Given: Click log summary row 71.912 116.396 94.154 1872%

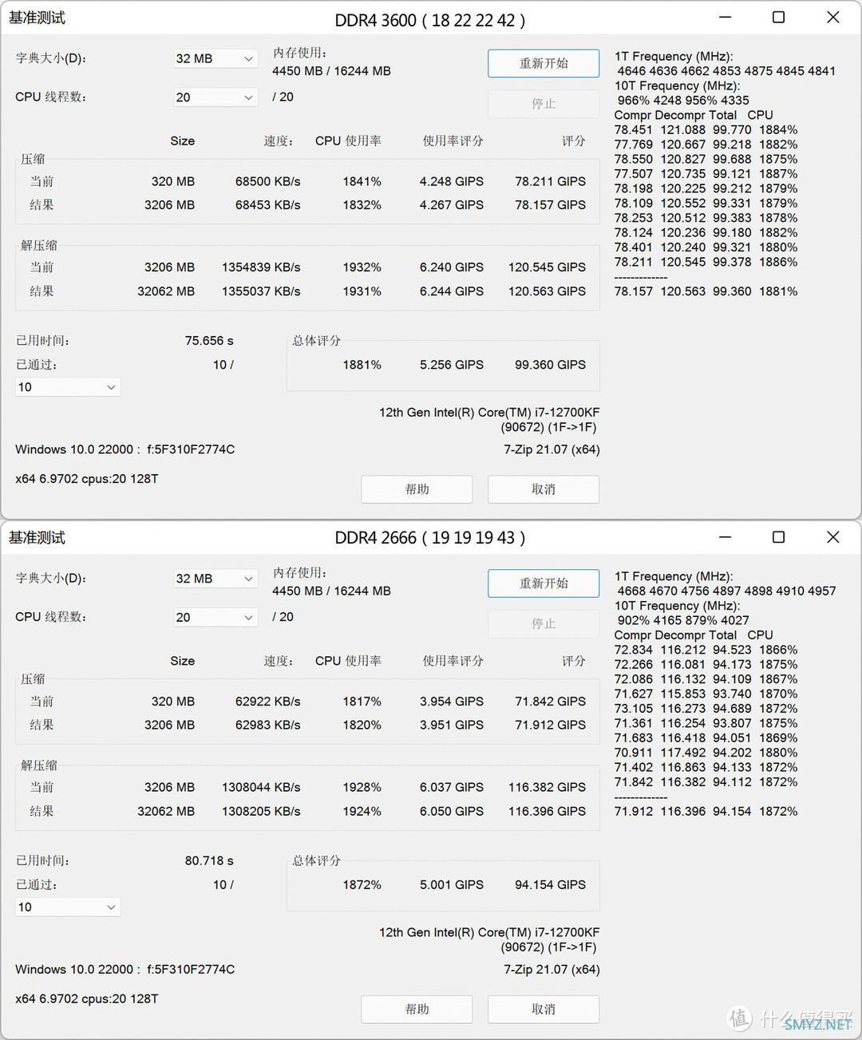Looking at the screenshot, I should [706, 812].
